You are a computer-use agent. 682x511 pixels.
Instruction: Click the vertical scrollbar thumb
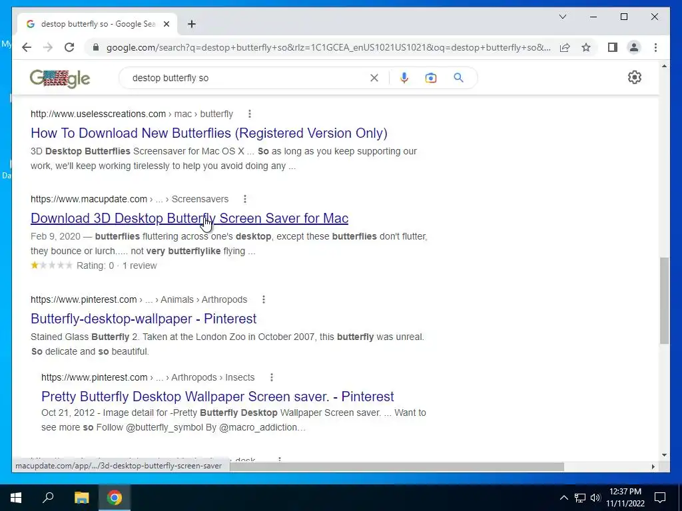(664, 301)
